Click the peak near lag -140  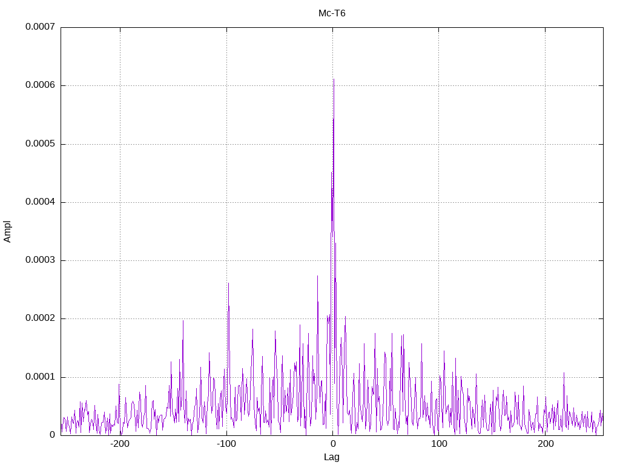(x=183, y=322)
